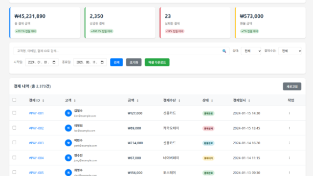Click the magnifier search icon

224,51
